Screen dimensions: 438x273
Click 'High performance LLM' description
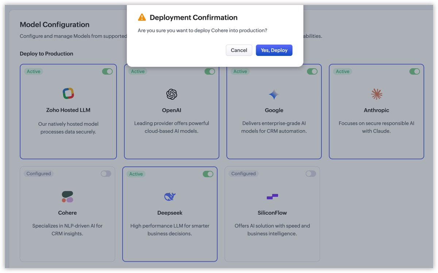coord(170,230)
